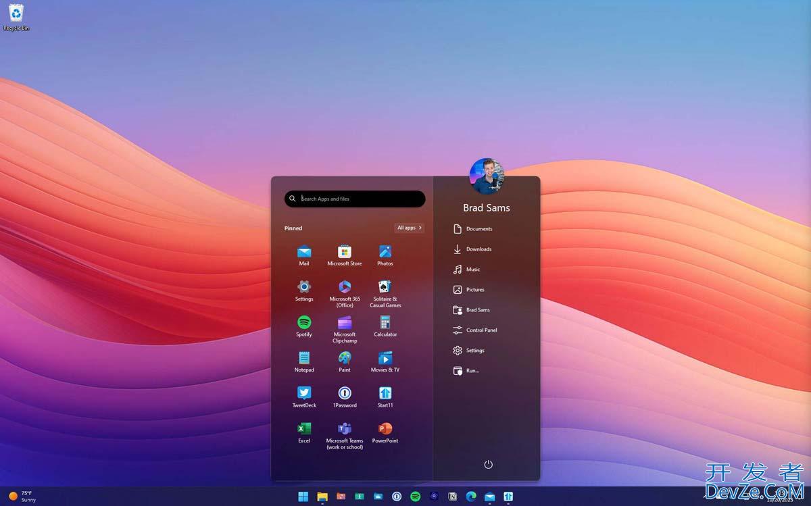Open the Start11 pinned app

[x=385, y=397]
